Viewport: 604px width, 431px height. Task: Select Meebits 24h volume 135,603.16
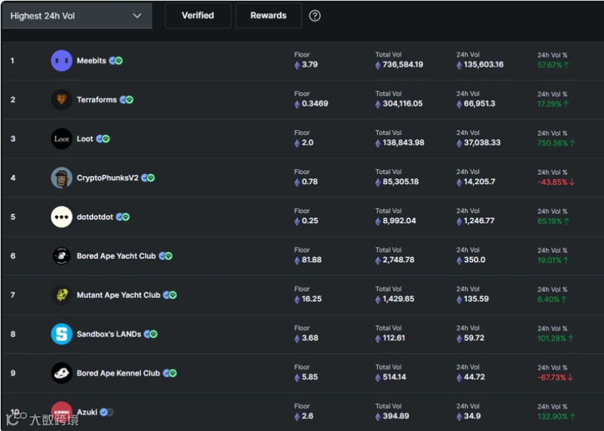484,65
